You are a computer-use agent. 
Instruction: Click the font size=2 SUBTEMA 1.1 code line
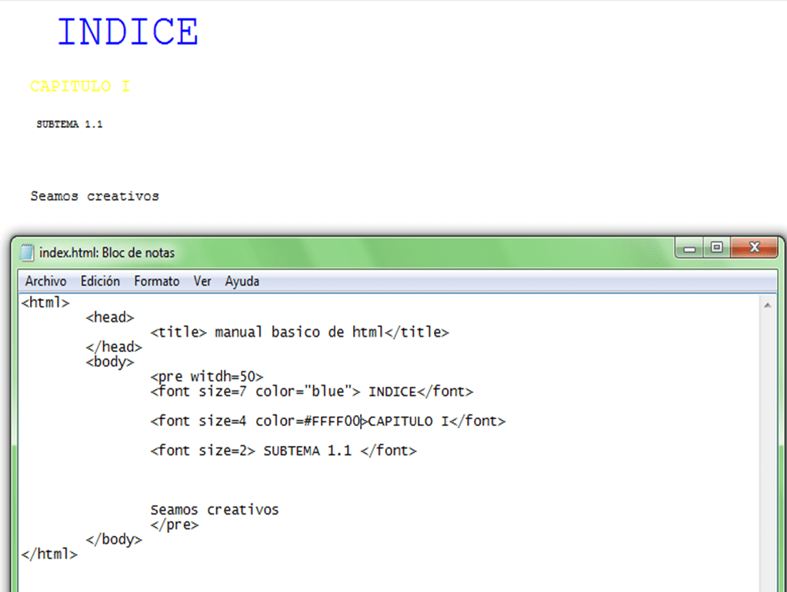283,451
